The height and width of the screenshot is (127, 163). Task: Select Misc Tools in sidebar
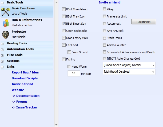coord(14,55)
